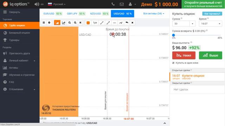
Task: Select the trend line drawing tool
Action: pyautogui.click(x=102, y=22)
